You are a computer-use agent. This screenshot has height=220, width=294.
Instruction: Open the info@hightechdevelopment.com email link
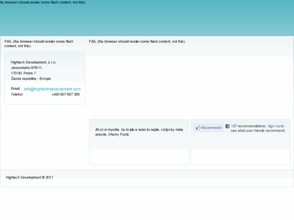[52, 89]
